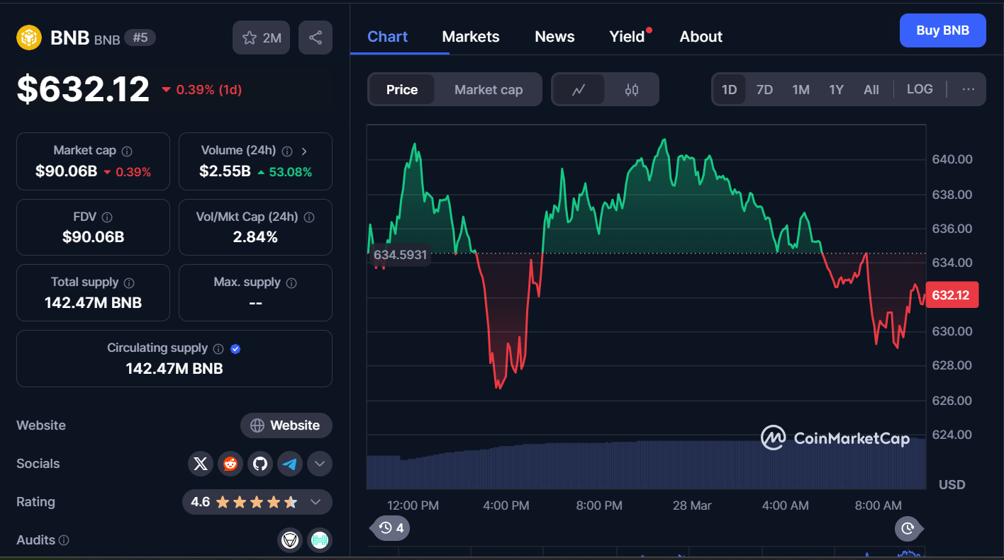Click the 28 Mar date axis label
1004x560 pixels.
click(691, 505)
